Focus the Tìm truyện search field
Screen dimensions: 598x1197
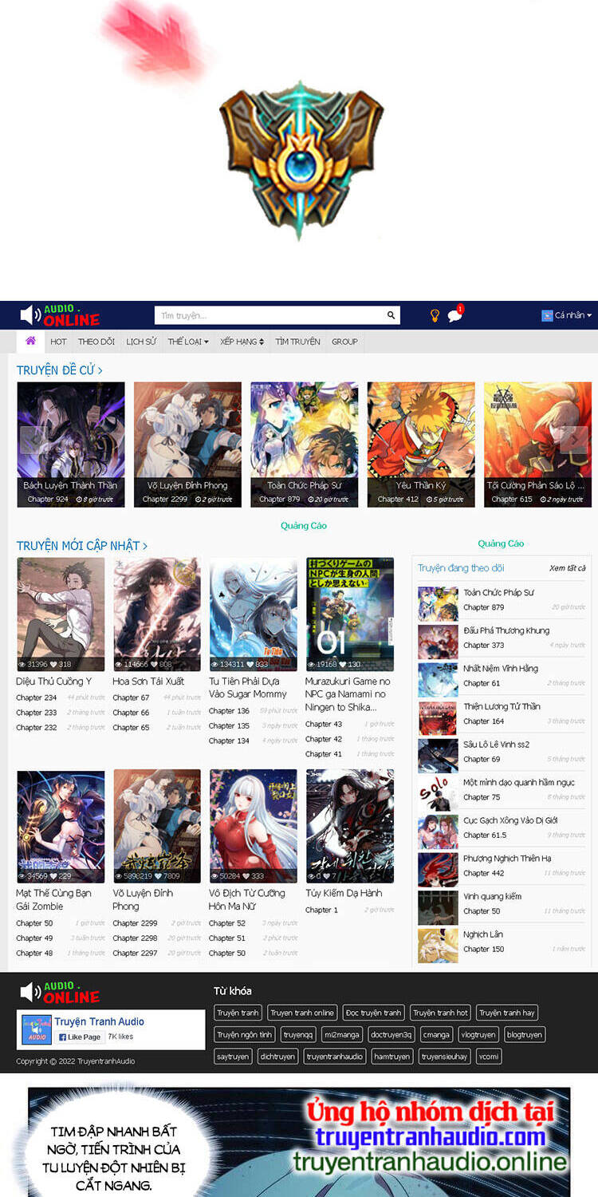269,315
